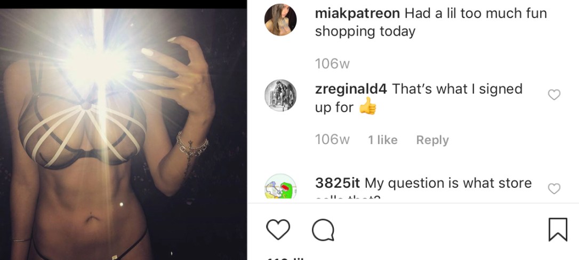Viewport: 579px width, 260px height.
Task: View who liked zreginald4's comment (1 like)
Action: pyautogui.click(x=383, y=140)
